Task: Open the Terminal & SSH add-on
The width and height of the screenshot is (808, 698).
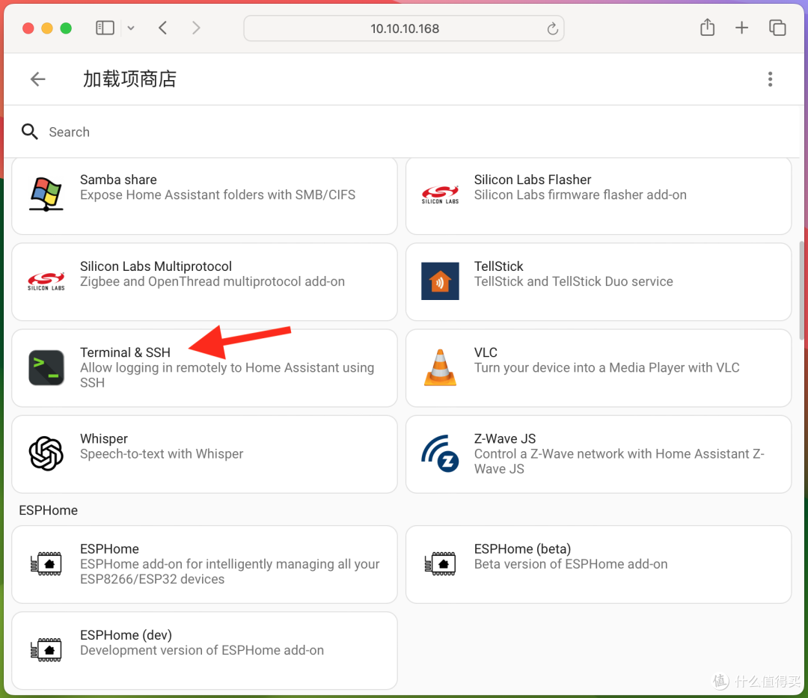Action: (204, 368)
